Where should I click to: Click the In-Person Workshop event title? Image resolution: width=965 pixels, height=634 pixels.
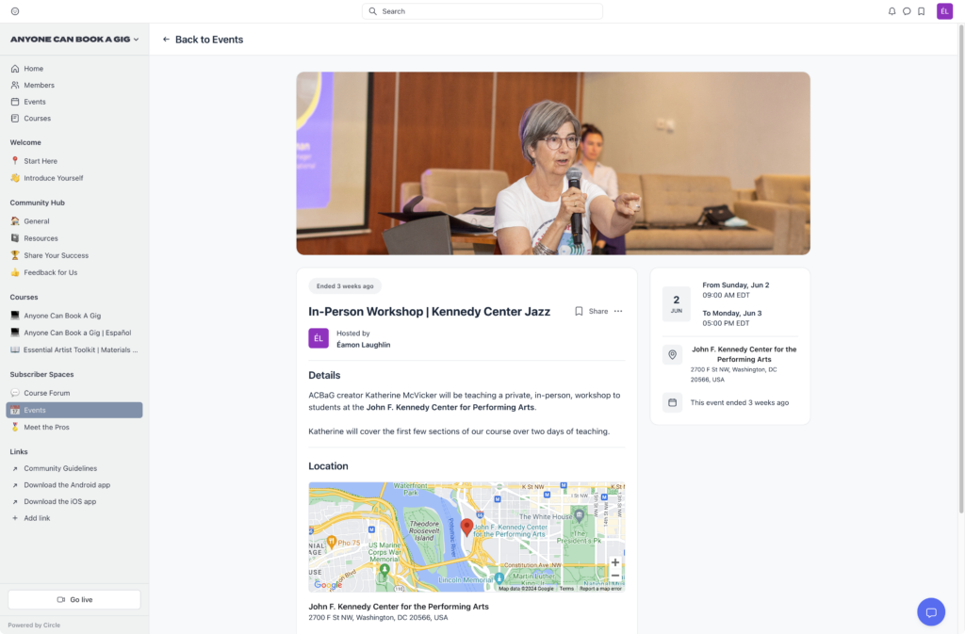(x=430, y=312)
